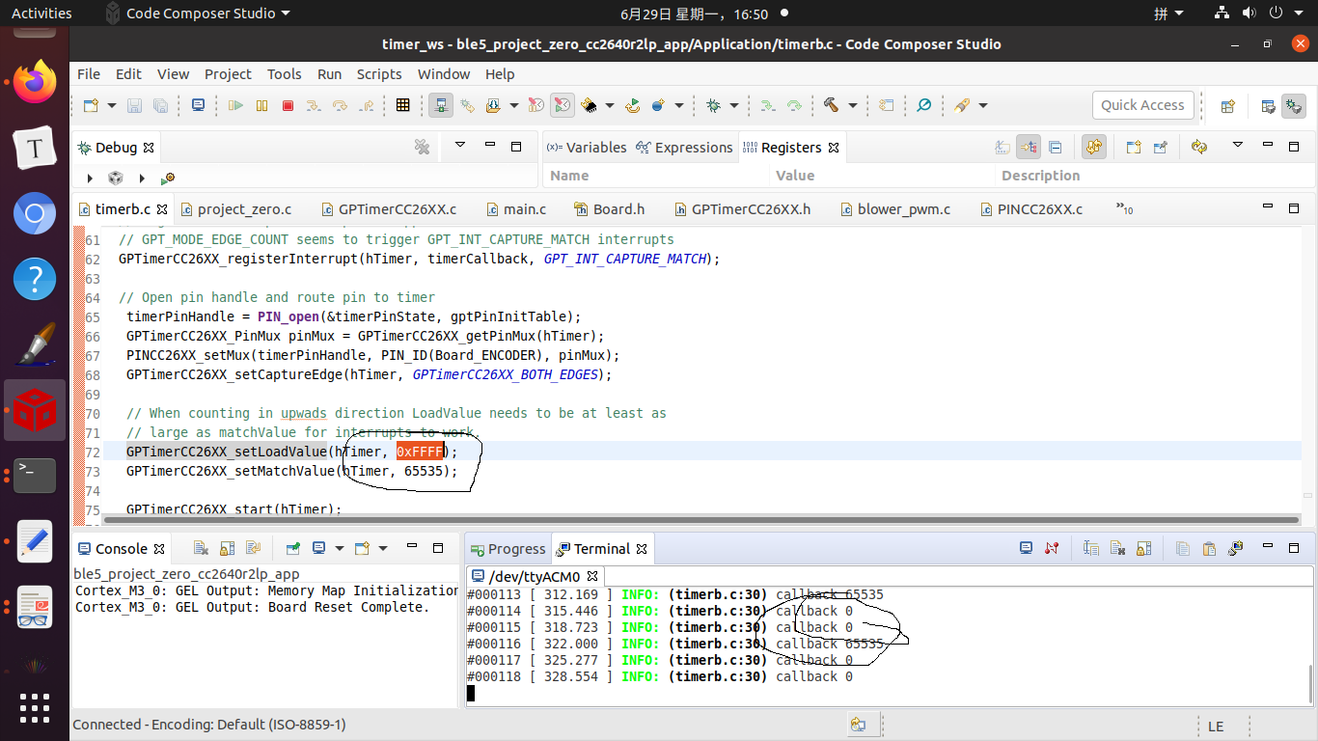1318x741 pixels.
Task: Click the green Resume debug icon
Action: [235, 106]
